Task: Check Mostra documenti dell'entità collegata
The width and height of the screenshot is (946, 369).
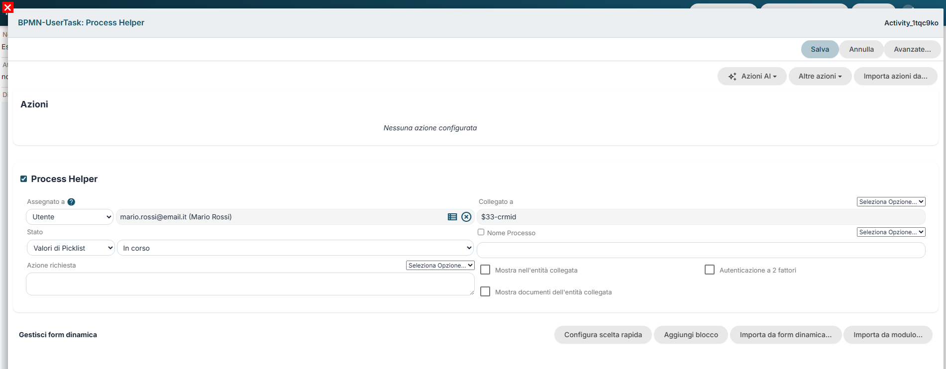Action: [x=485, y=291]
